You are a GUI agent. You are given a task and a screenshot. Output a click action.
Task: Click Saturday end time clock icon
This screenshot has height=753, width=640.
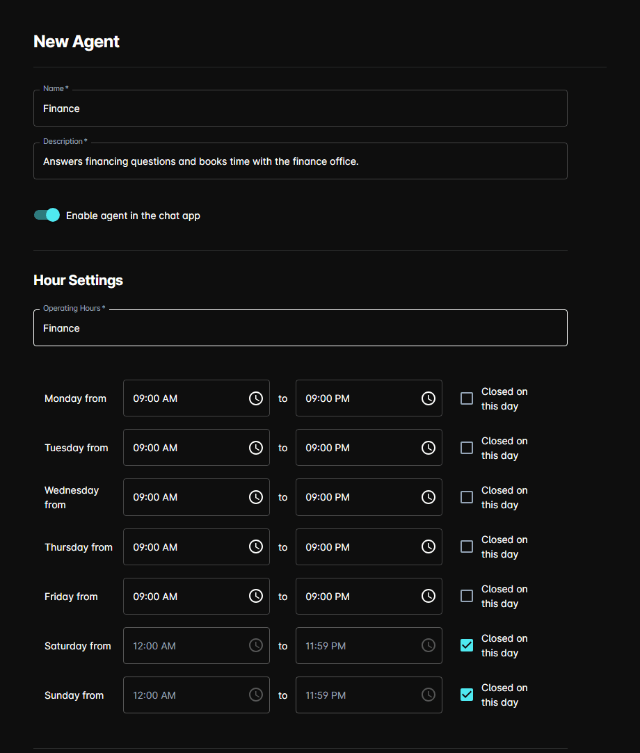click(428, 645)
